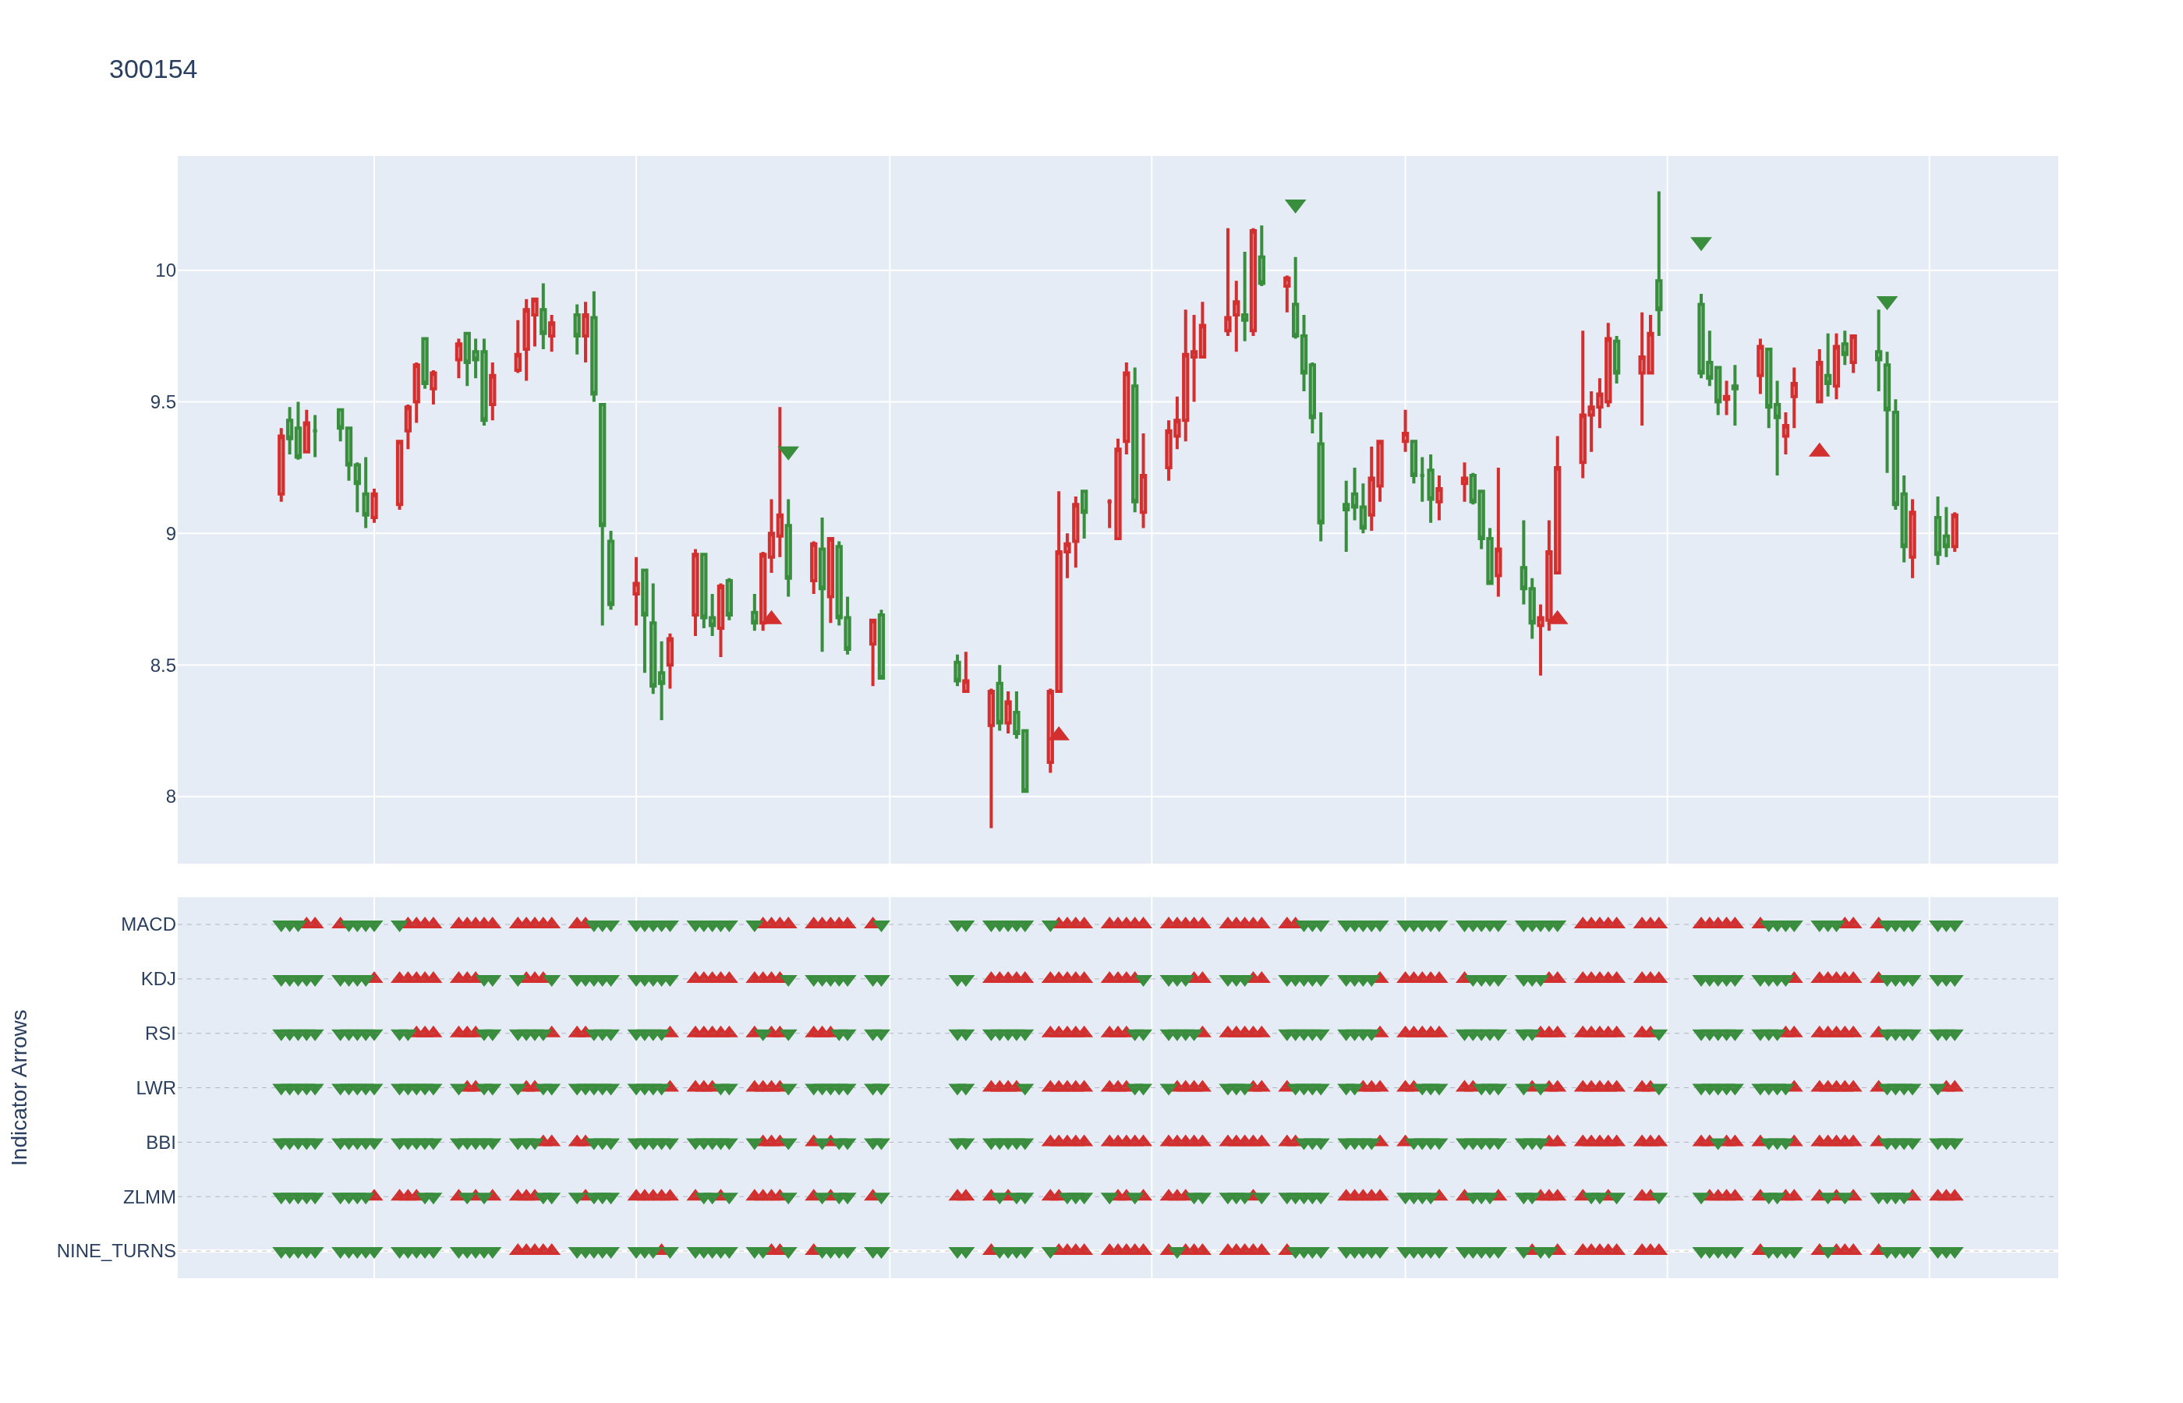Screen dimensions: 2183x1403
Task: Click the last red arrow in LWR row
Action: 1955,1086
